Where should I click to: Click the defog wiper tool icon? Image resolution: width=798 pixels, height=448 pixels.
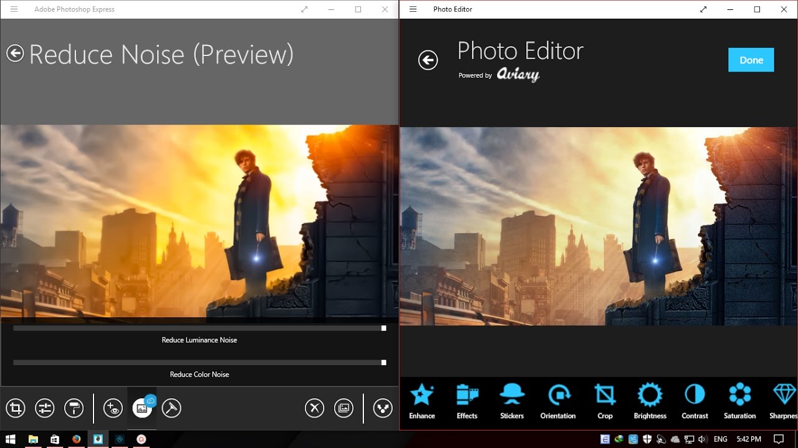pos(171,408)
